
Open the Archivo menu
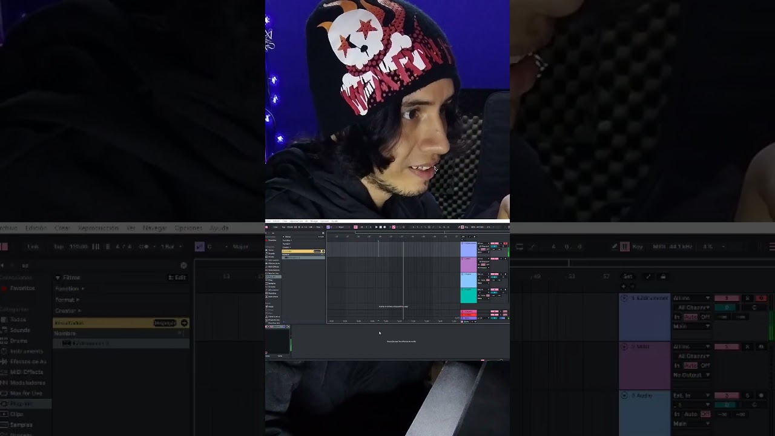[268, 221]
